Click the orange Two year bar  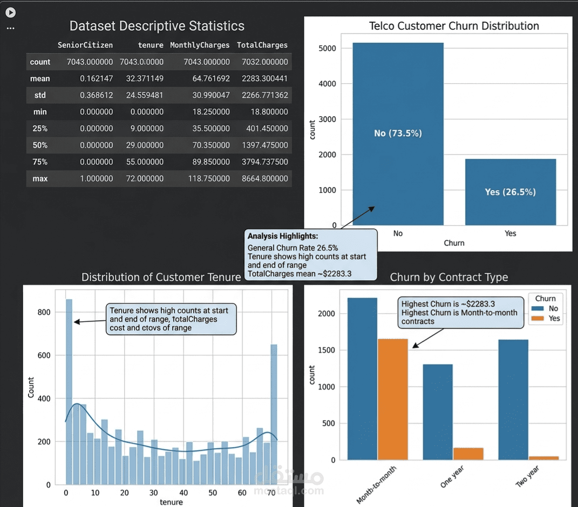tap(543, 458)
